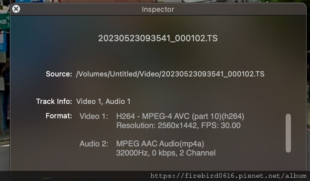Click the Inspector title bar text

[158, 9]
